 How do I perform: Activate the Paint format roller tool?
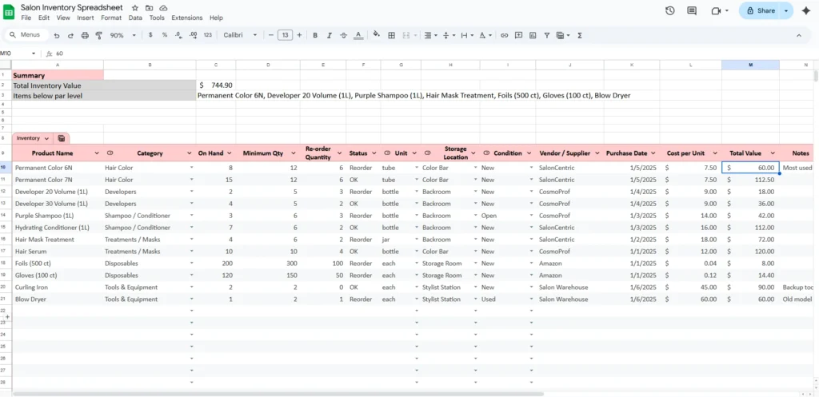(x=98, y=35)
